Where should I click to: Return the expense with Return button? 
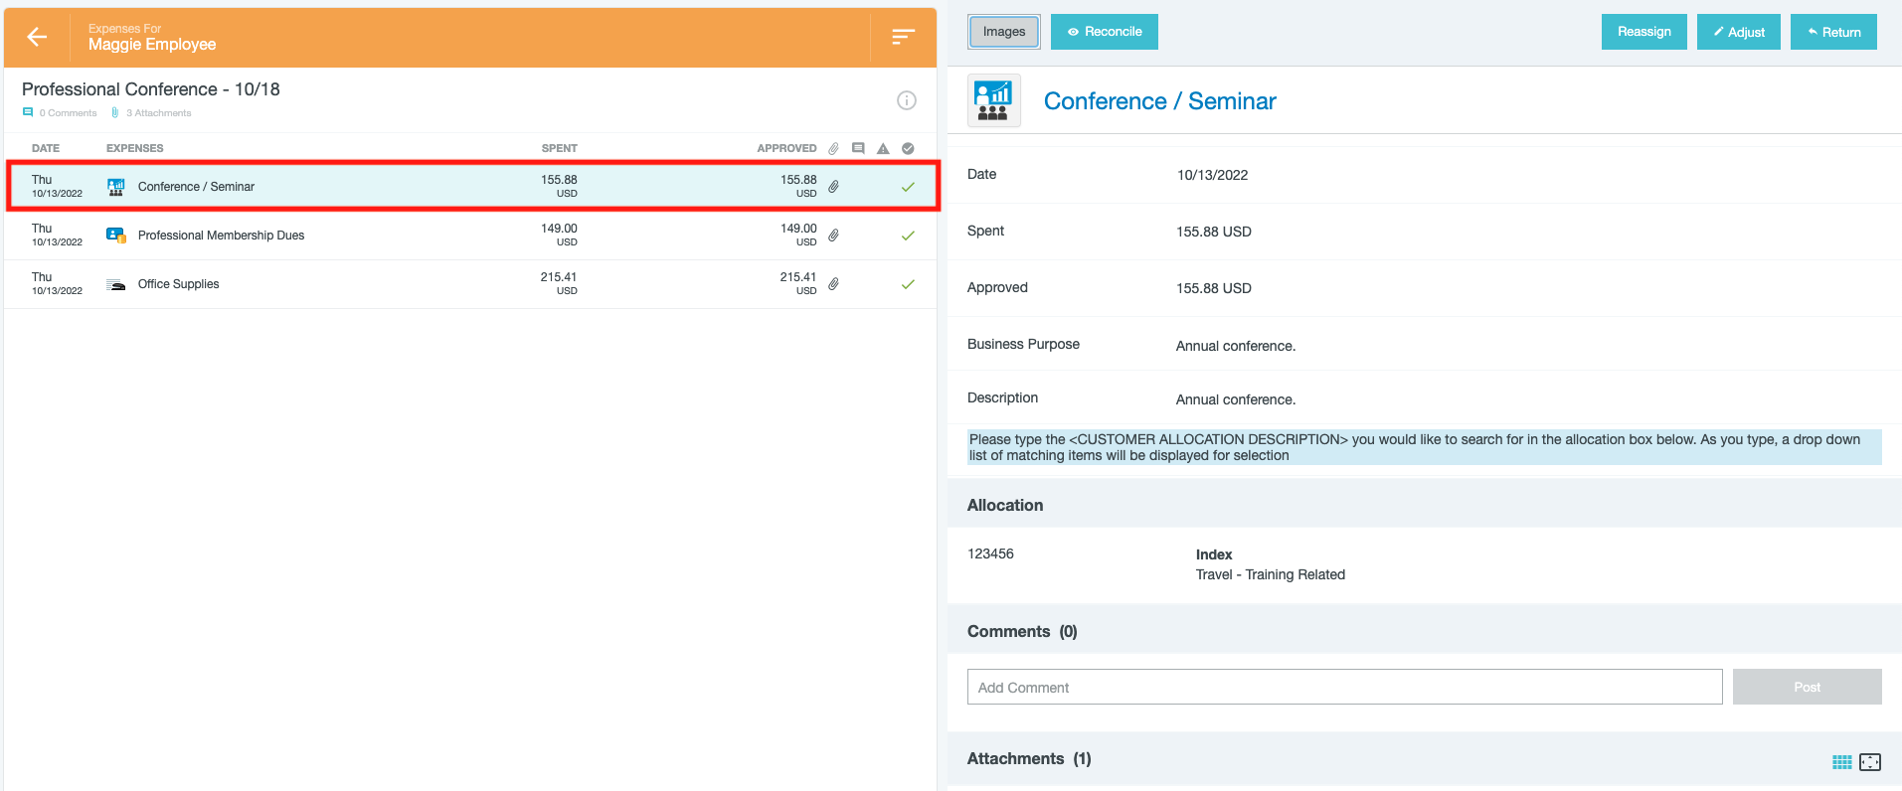pos(1832,32)
